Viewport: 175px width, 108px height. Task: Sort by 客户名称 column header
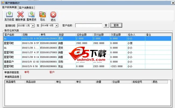point(12,35)
